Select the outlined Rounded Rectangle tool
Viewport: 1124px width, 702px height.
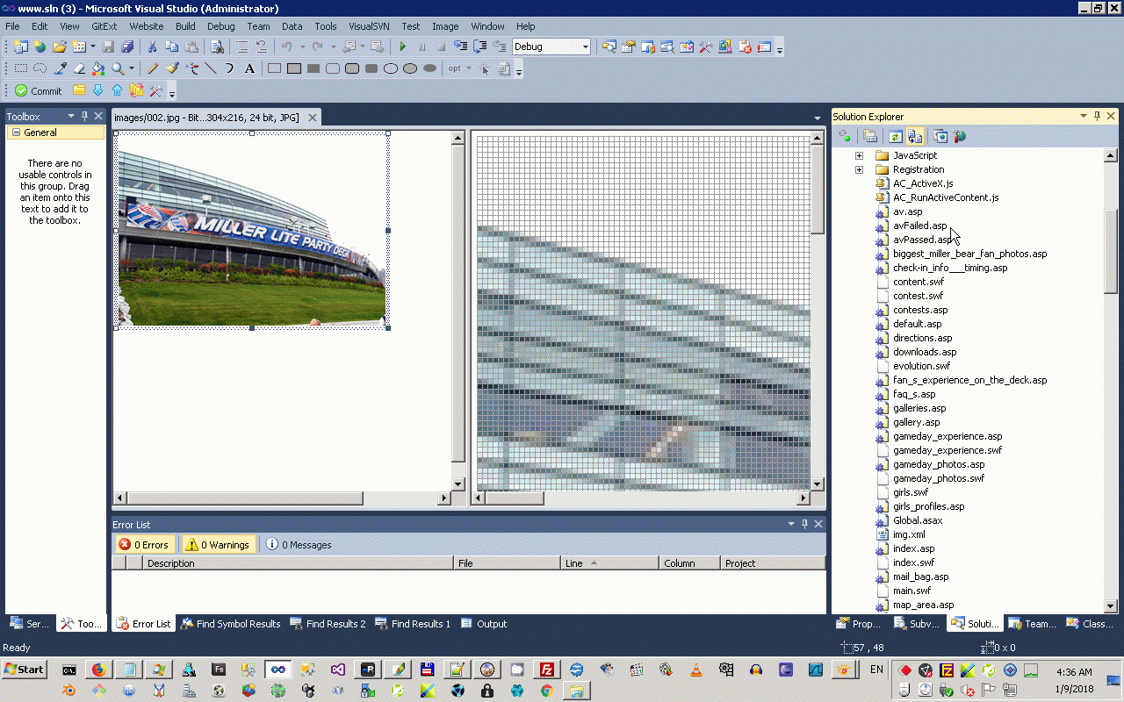tap(333, 68)
